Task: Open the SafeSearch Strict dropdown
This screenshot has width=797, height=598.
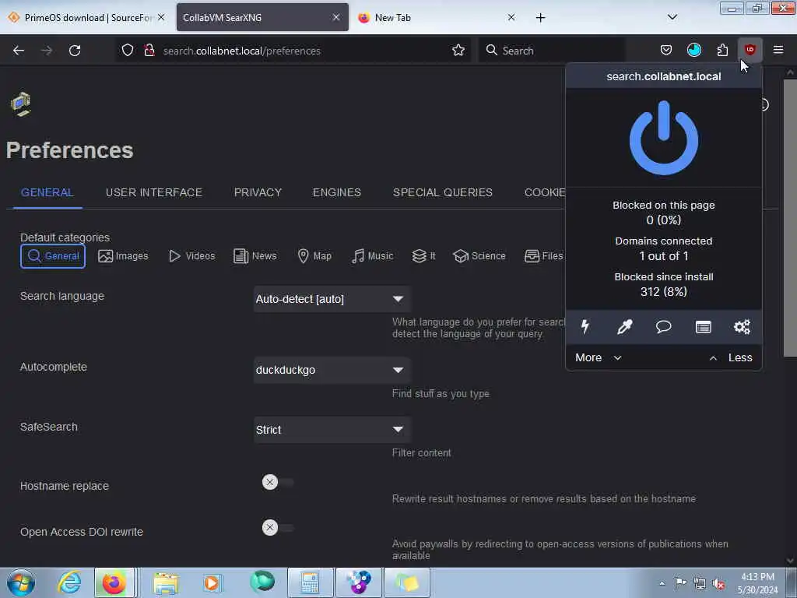Action: [x=332, y=430]
